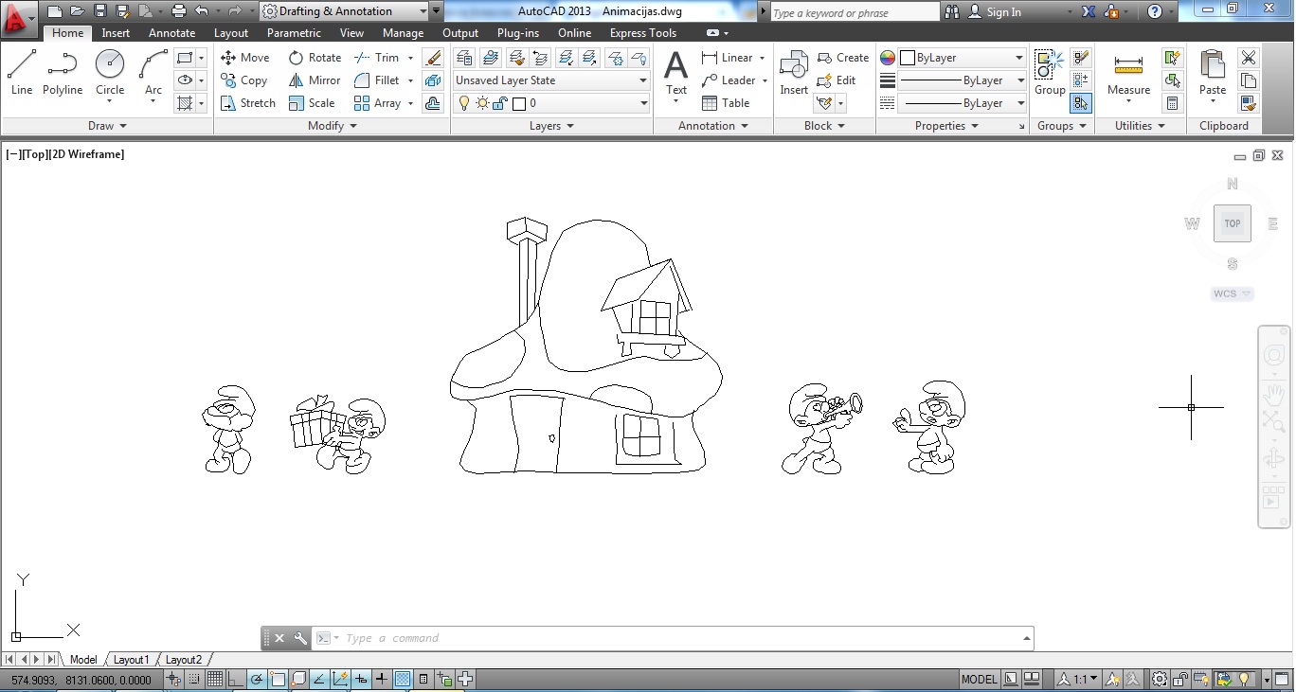Toggle Transparency display in status bar
1296x692 pixels.
[403, 679]
